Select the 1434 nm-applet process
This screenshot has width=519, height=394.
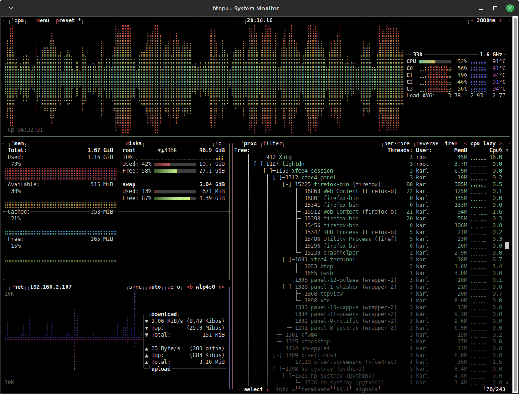pyautogui.click(x=368, y=348)
